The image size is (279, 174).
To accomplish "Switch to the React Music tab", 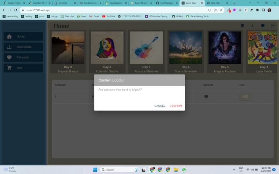I will click(x=141, y=3).
